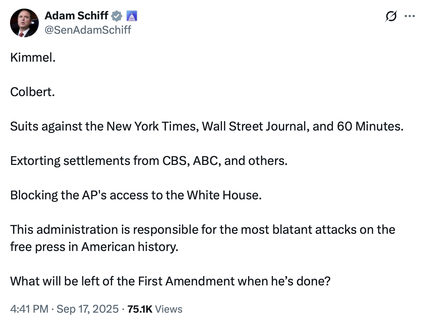
Task: Click the "free press in American history" line
Action: pyautogui.click(x=94, y=247)
